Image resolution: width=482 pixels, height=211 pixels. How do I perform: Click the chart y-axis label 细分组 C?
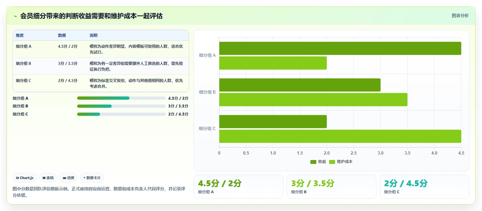tap(207, 128)
